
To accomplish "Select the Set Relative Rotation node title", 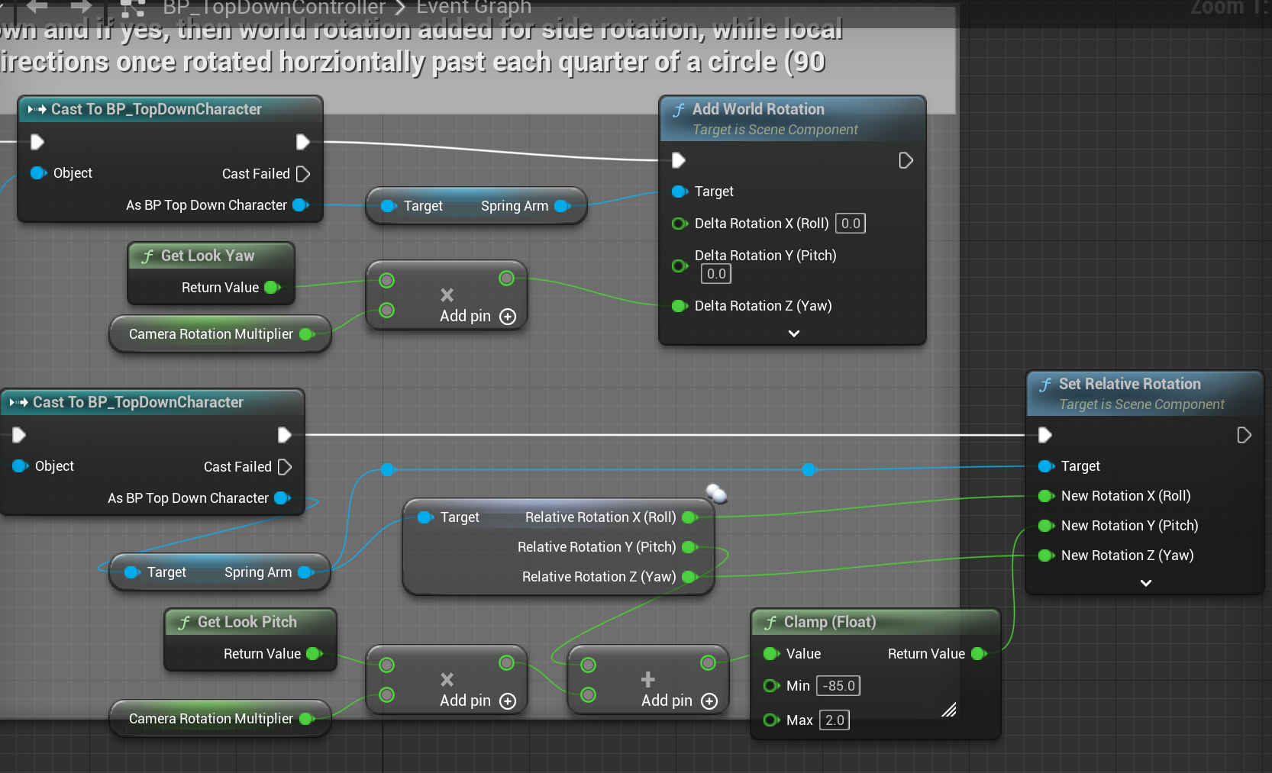I will tap(1129, 384).
